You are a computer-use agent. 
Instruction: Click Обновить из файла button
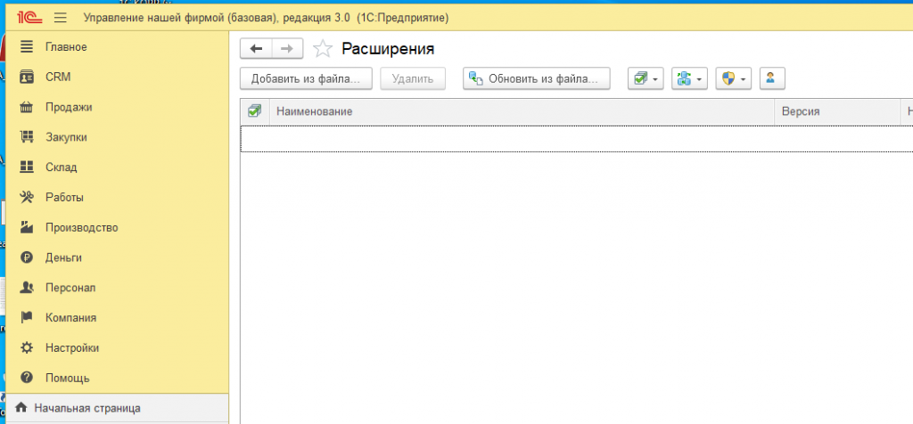(x=536, y=79)
